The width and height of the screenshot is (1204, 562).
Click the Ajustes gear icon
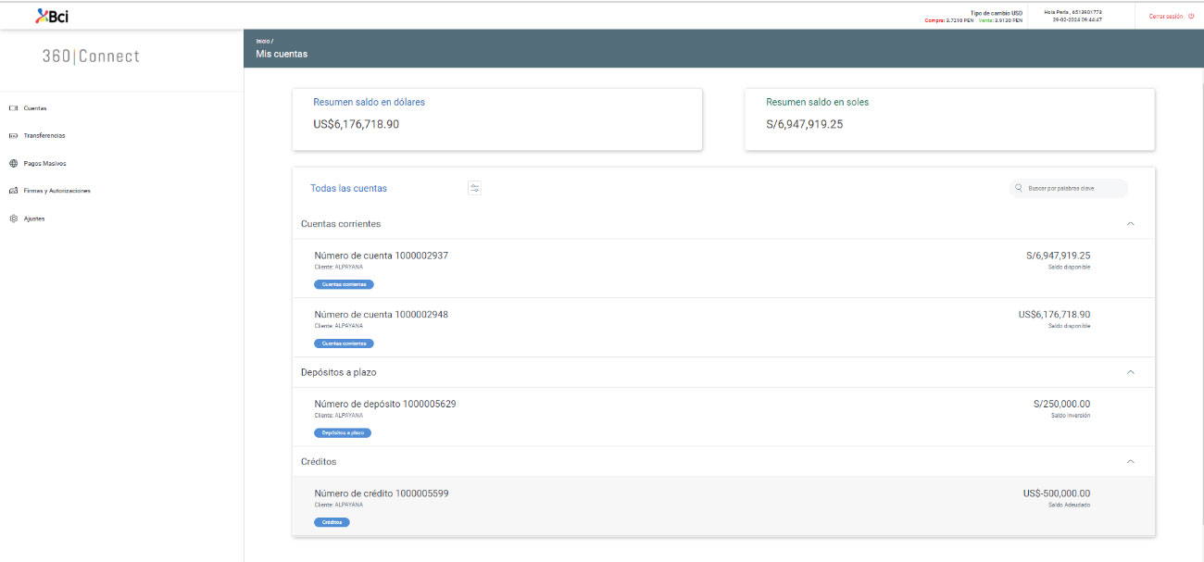(13, 219)
